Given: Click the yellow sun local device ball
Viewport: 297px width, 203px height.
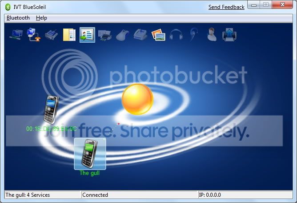Looking at the screenshot, I should click(137, 99).
